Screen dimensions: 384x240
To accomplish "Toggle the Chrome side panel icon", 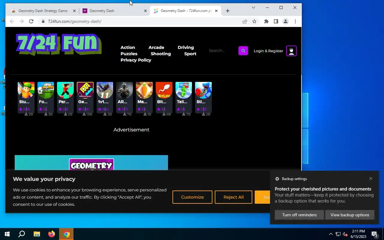I will [276, 21].
